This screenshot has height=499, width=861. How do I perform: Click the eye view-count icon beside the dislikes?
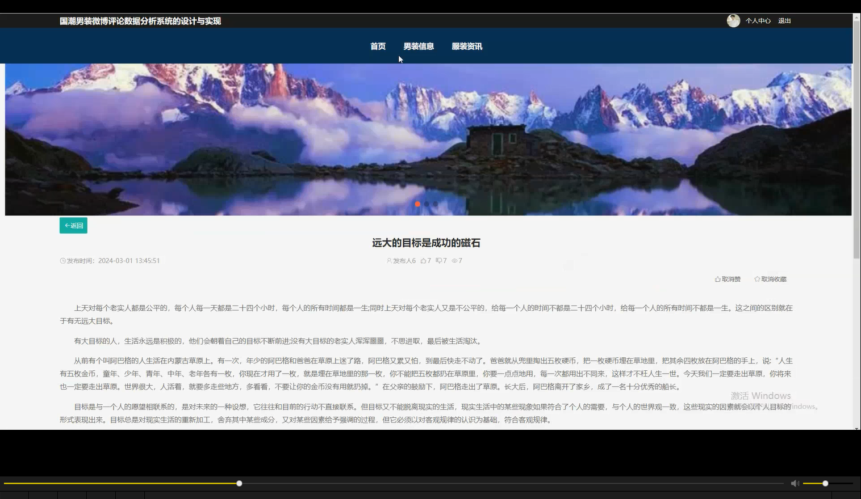point(453,260)
